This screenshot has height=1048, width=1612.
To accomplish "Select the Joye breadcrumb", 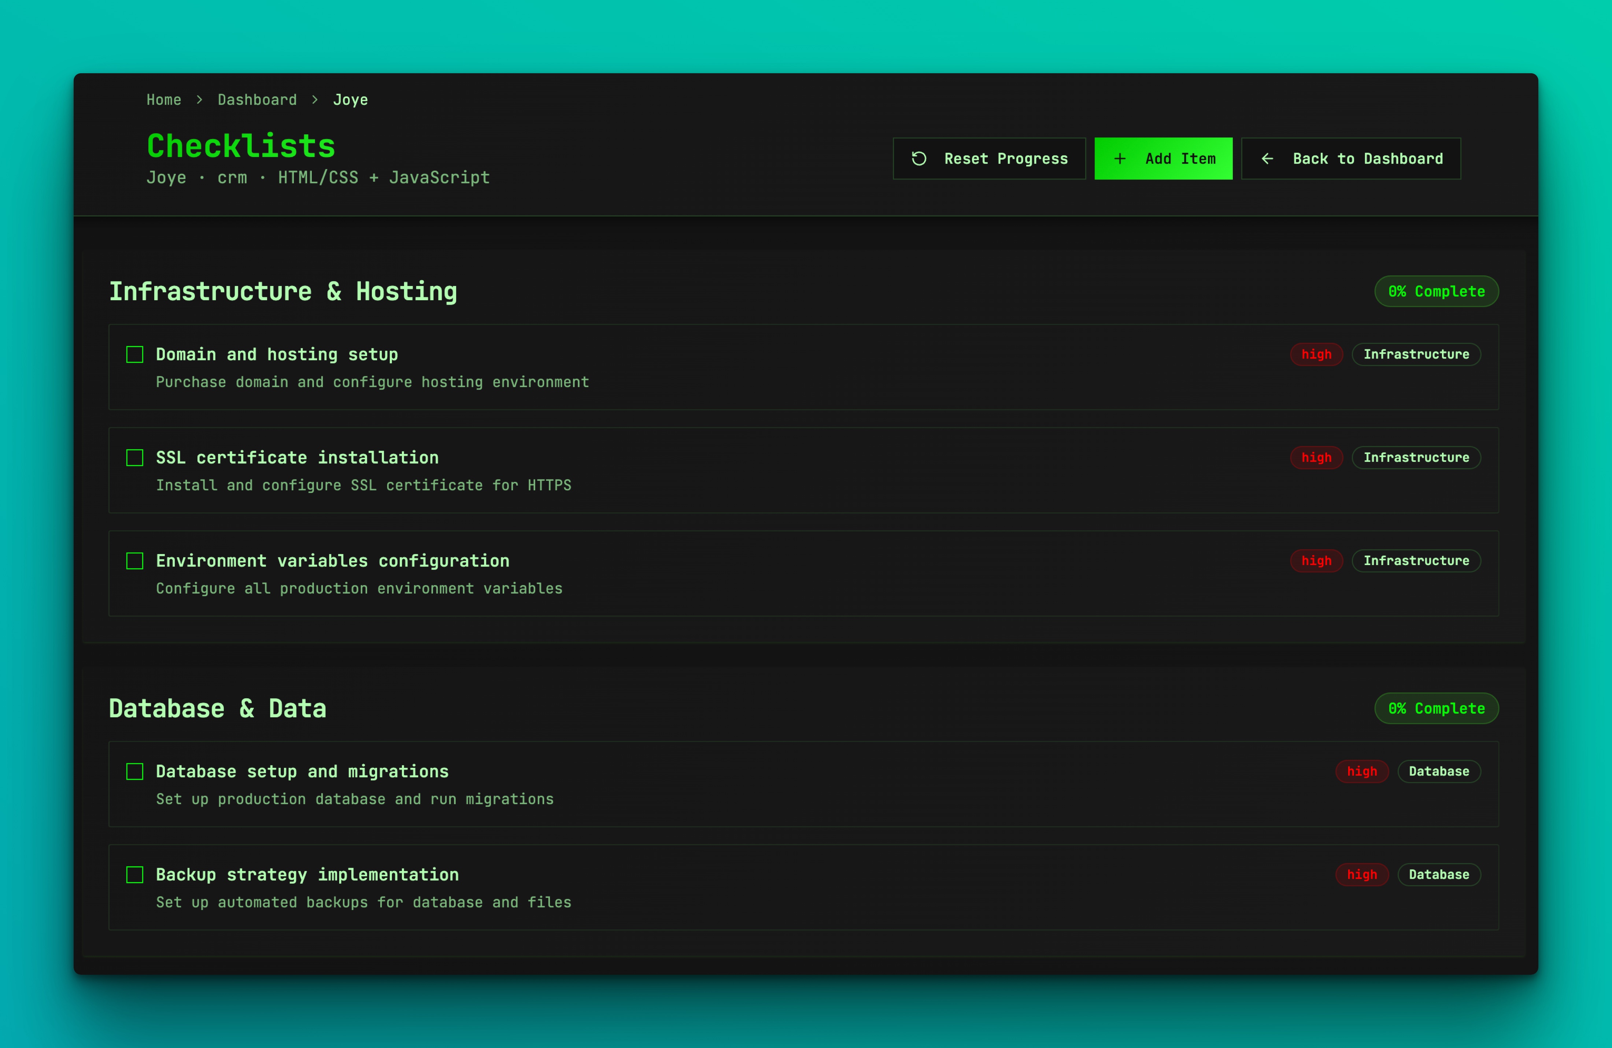I will tap(350, 99).
